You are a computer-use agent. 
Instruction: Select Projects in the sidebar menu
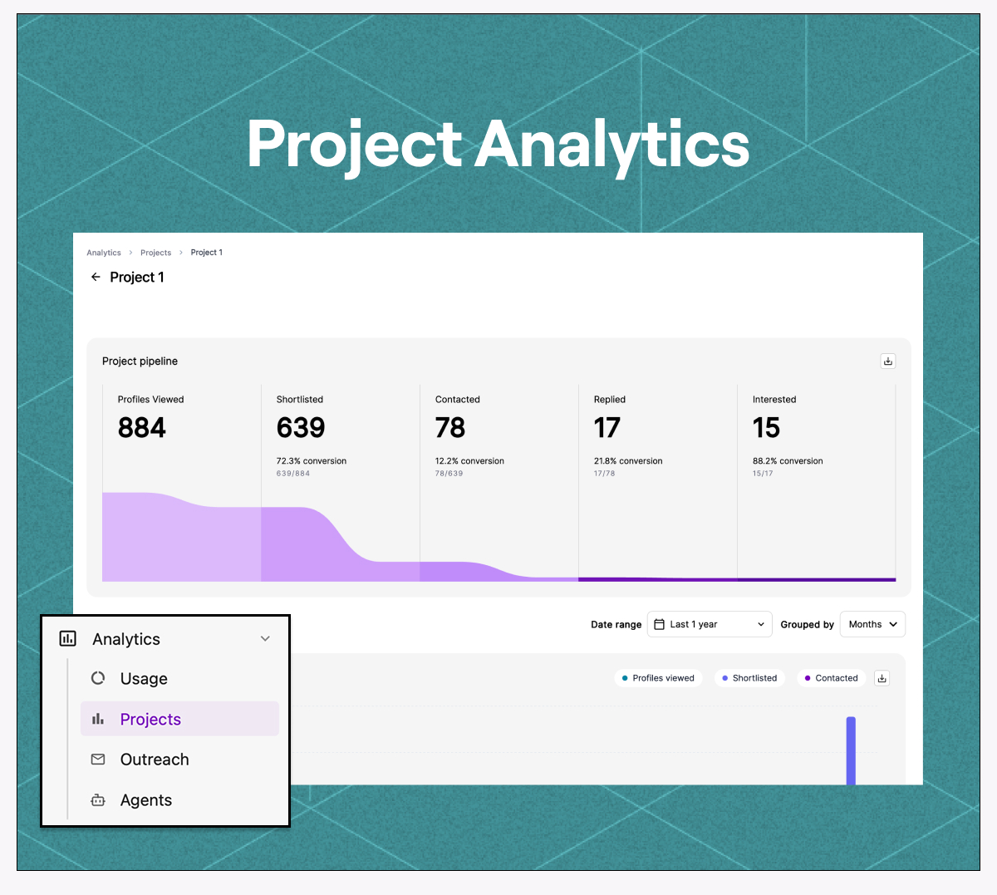coord(179,719)
